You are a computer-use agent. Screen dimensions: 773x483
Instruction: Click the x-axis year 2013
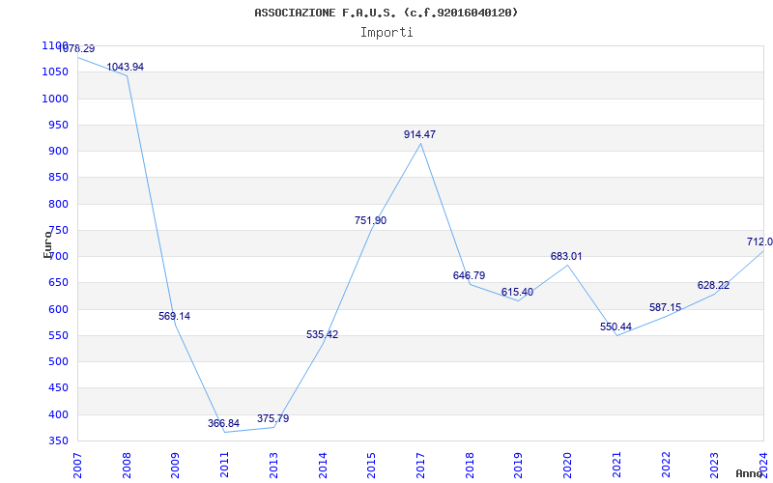(x=273, y=466)
